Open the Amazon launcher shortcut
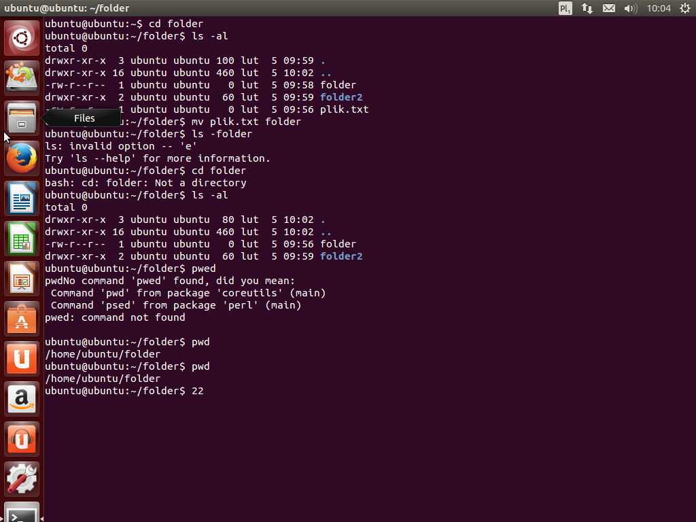Screen dimensions: 696x522 tap(22, 399)
